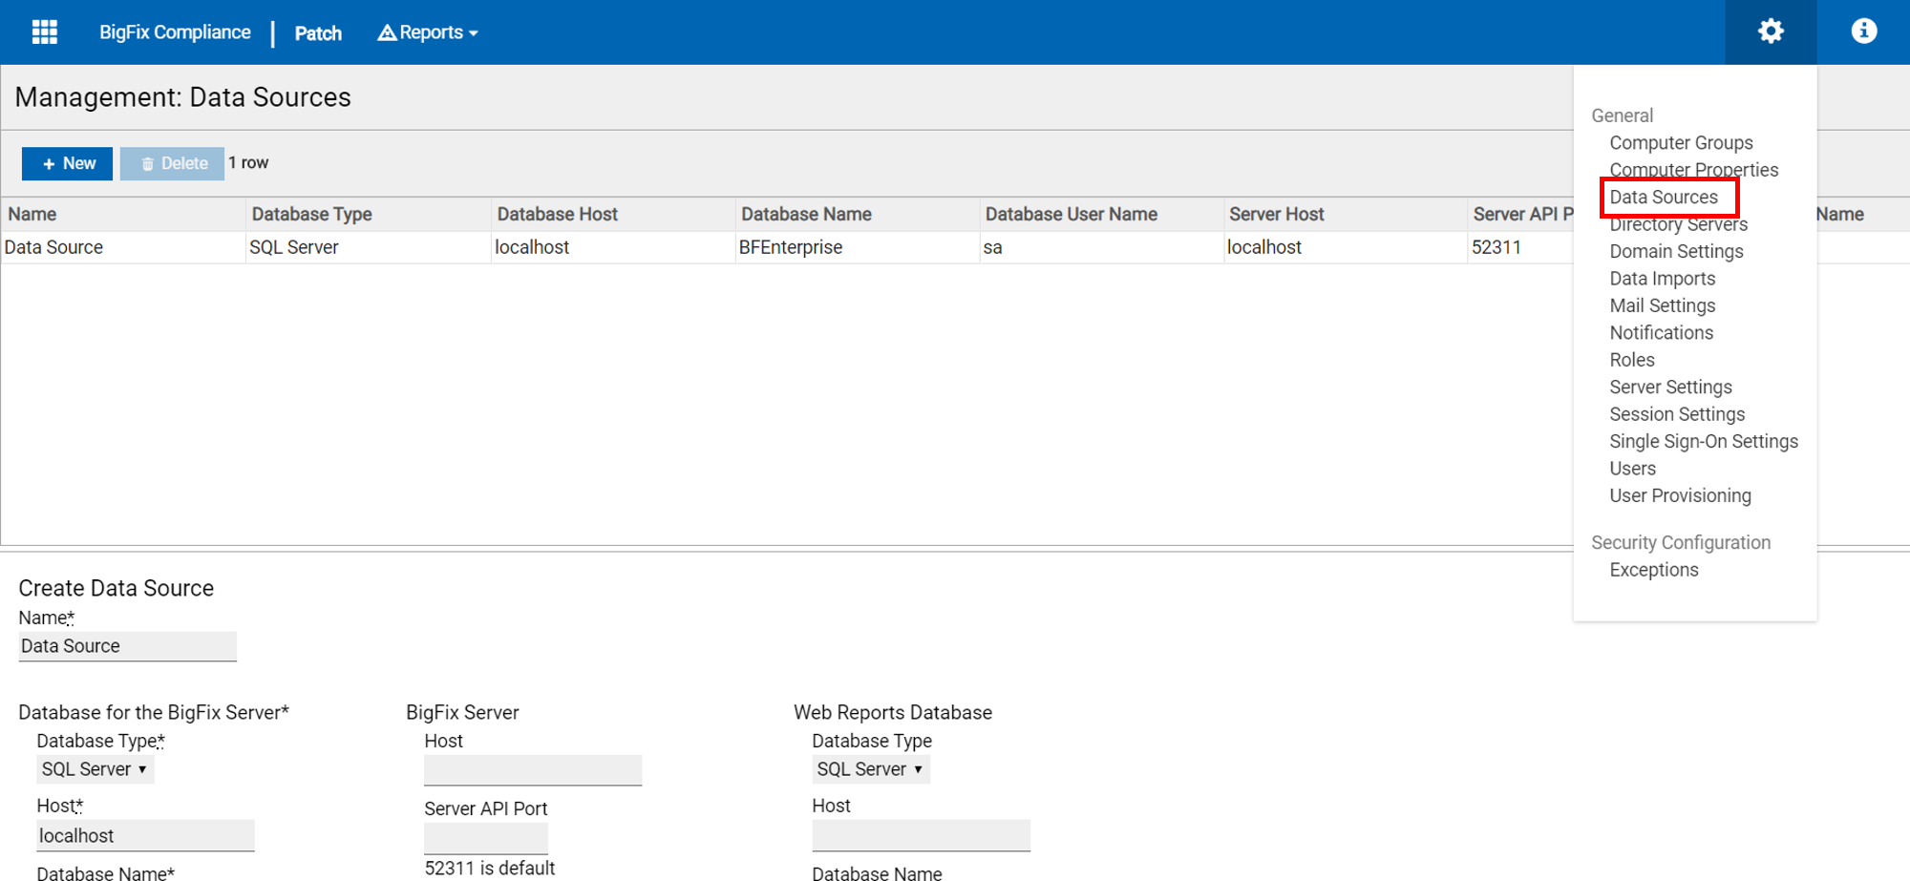The image size is (1910, 881).
Task: Go to Exceptions under Security Configuration
Action: 1653,570
